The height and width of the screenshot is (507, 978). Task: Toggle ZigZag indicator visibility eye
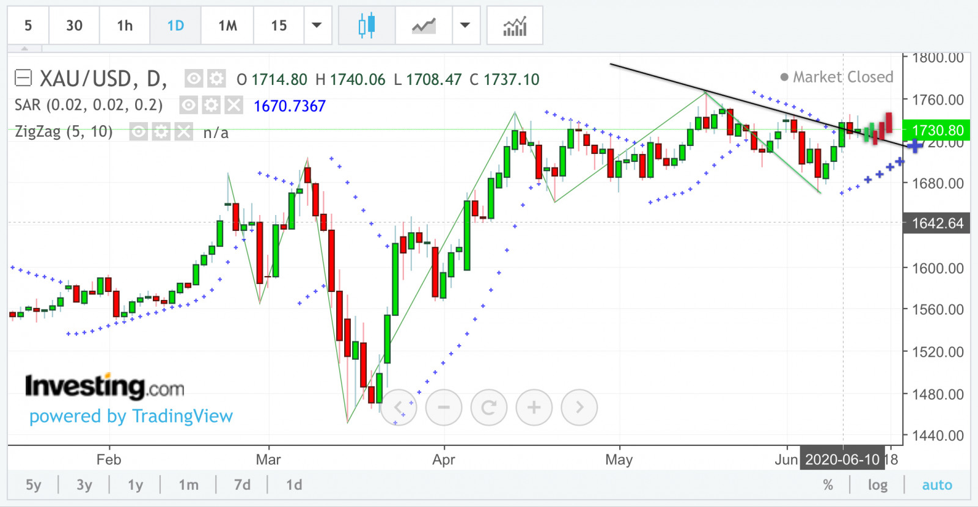click(x=139, y=132)
